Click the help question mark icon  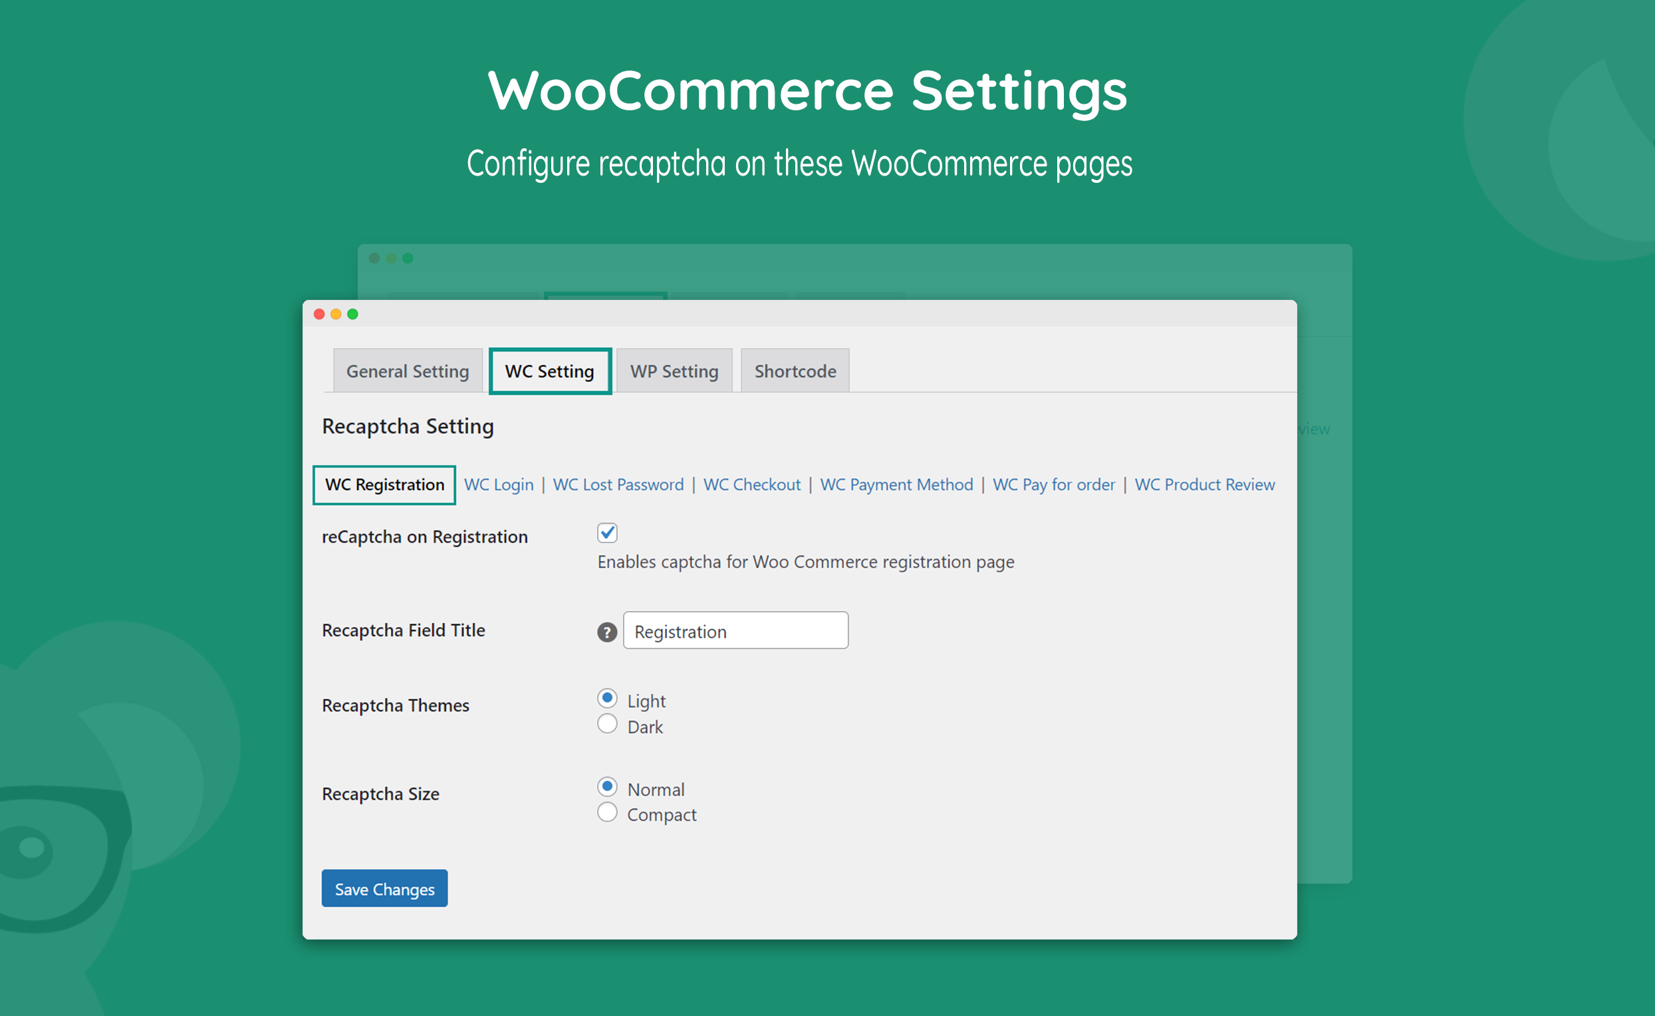tap(607, 632)
